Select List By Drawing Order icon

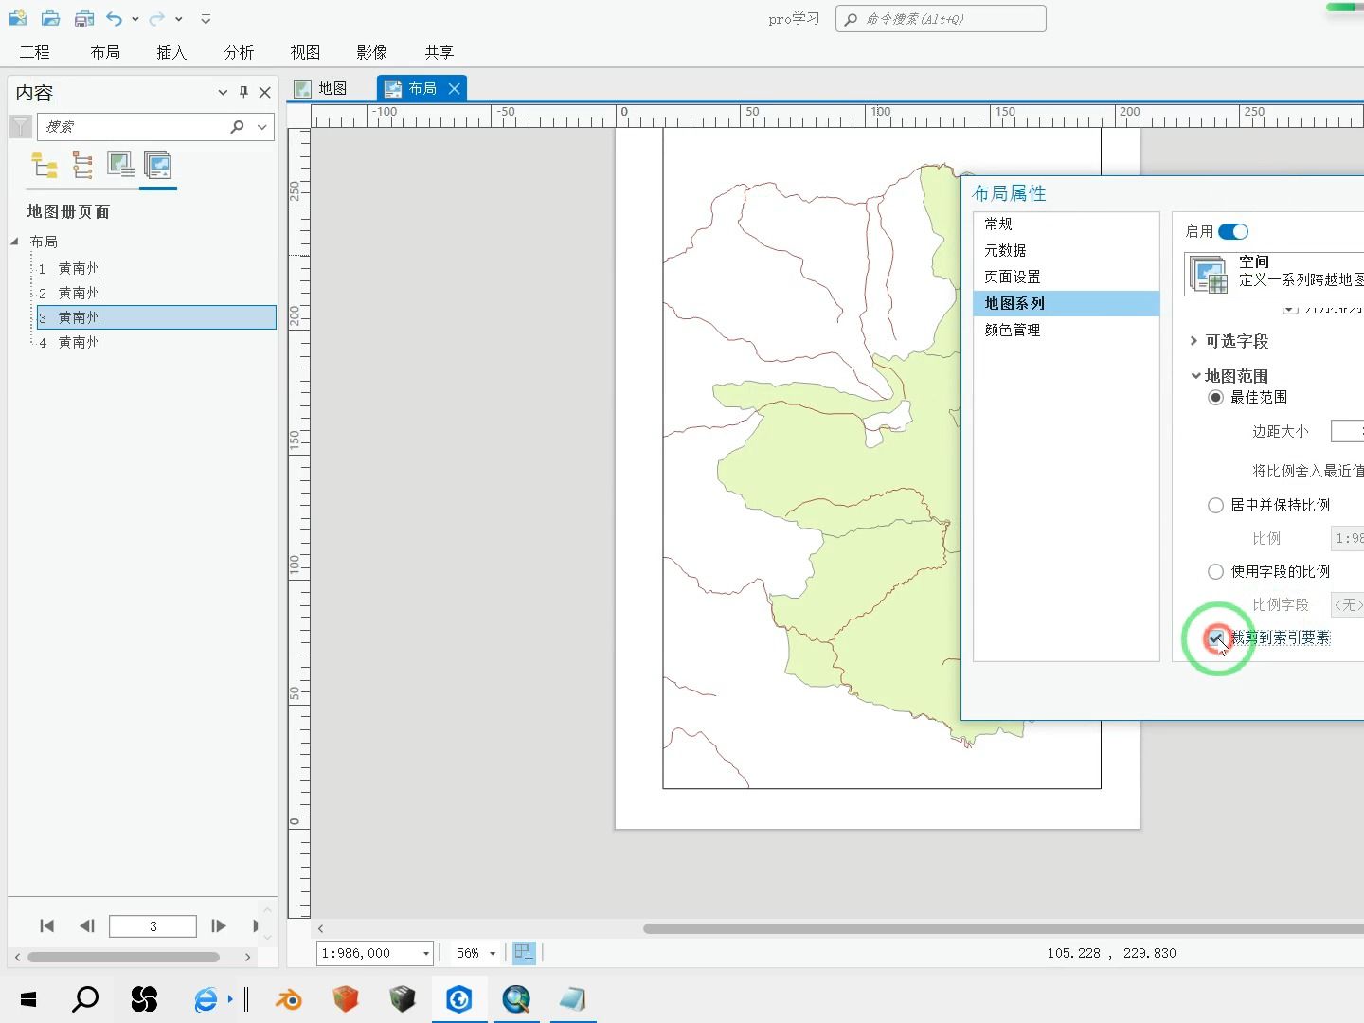[x=45, y=165]
